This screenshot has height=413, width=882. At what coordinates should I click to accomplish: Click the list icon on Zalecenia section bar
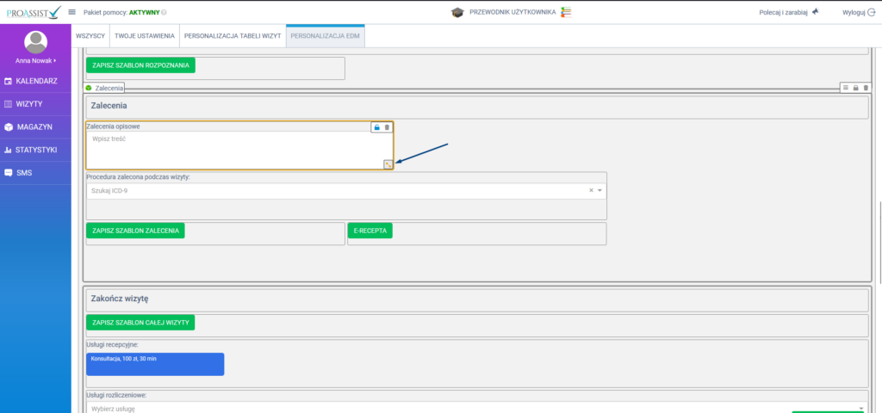click(846, 88)
